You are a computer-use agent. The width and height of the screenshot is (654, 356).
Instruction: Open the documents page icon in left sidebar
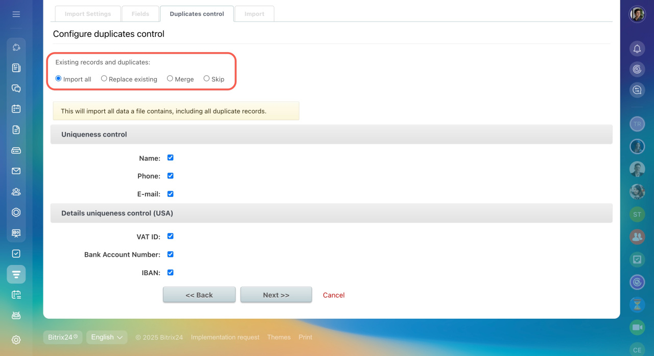[16, 129]
